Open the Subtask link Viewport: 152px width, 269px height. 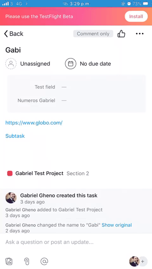15,136
